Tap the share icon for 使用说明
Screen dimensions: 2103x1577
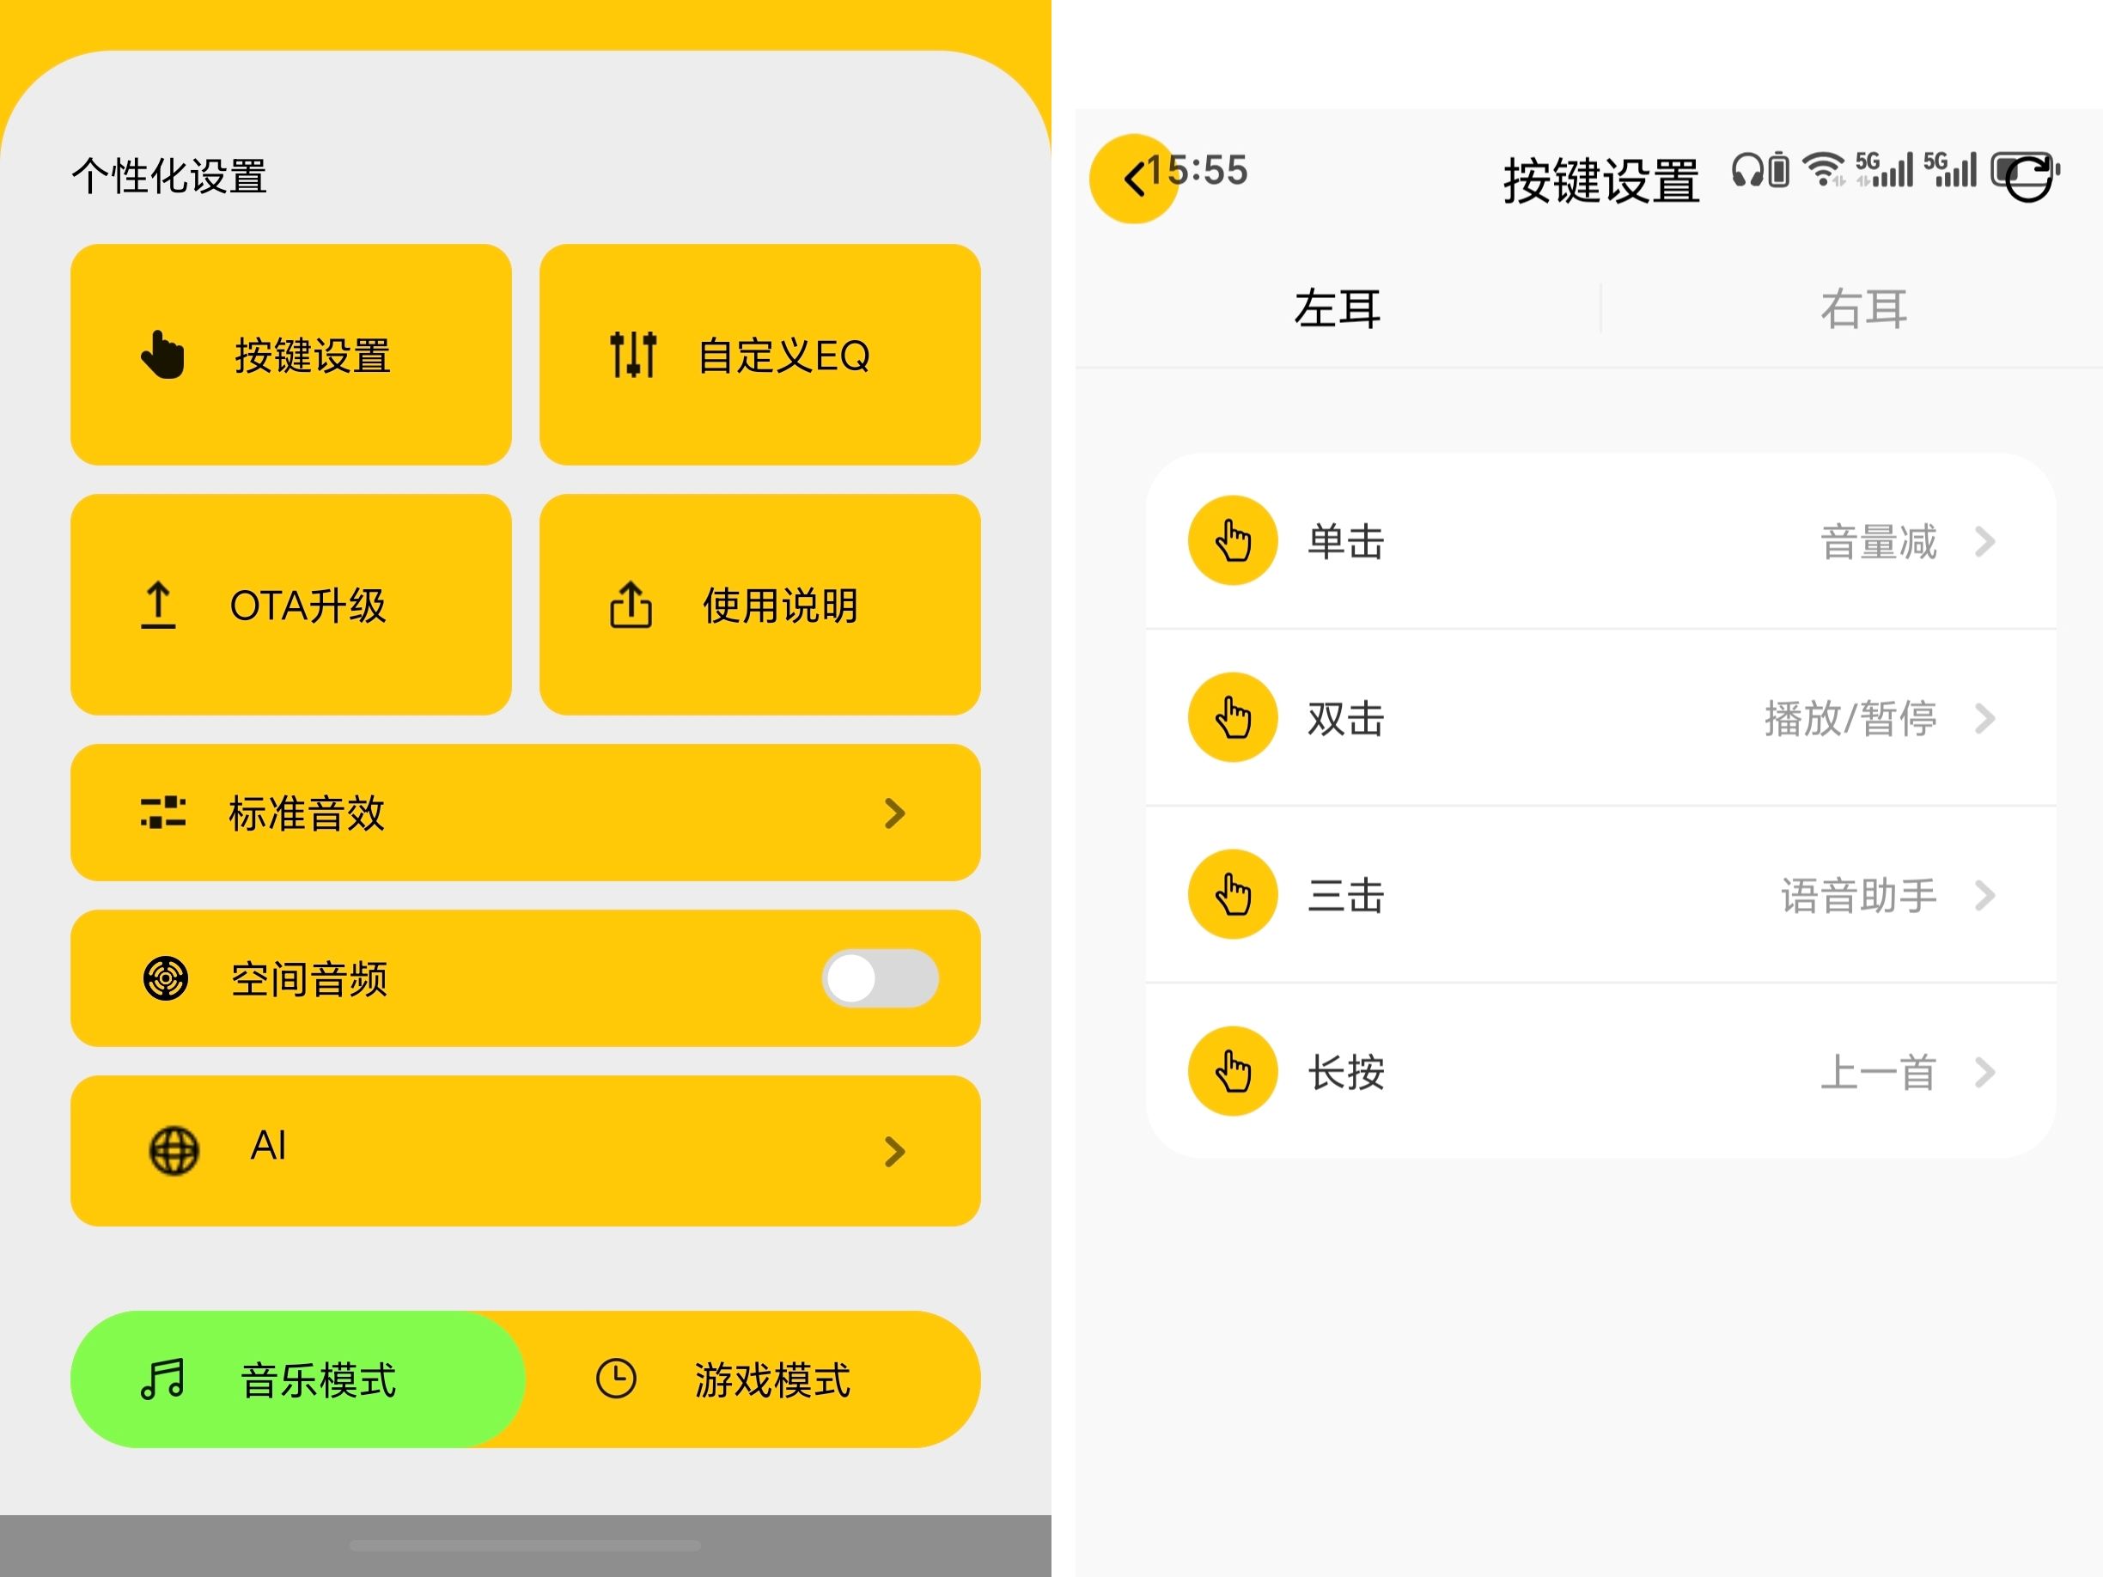point(631,606)
